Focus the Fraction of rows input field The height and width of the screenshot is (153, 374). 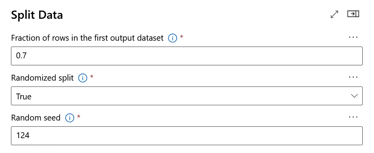click(187, 56)
